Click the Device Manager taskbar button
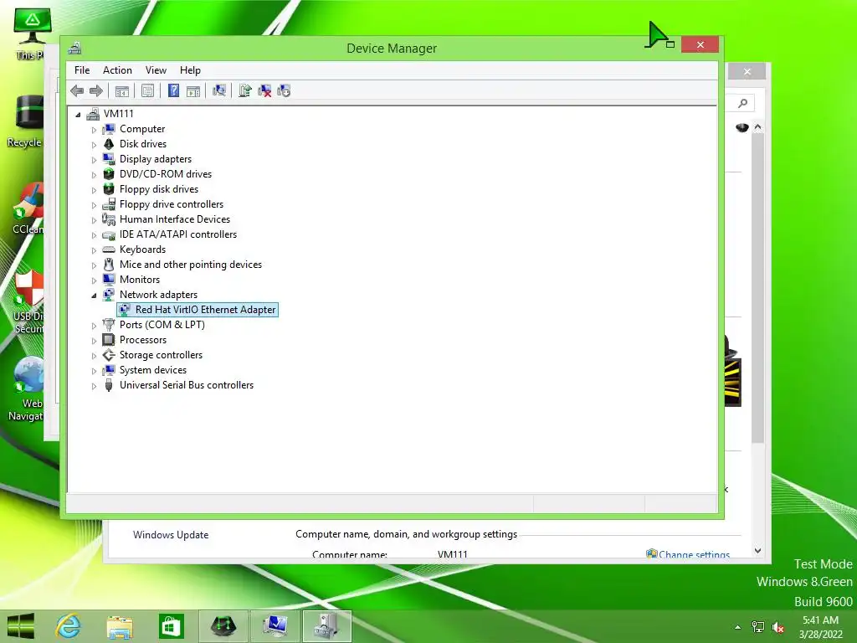This screenshot has height=643, width=857. coord(327,626)
